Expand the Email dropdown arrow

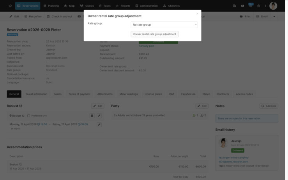coord(274,16)
